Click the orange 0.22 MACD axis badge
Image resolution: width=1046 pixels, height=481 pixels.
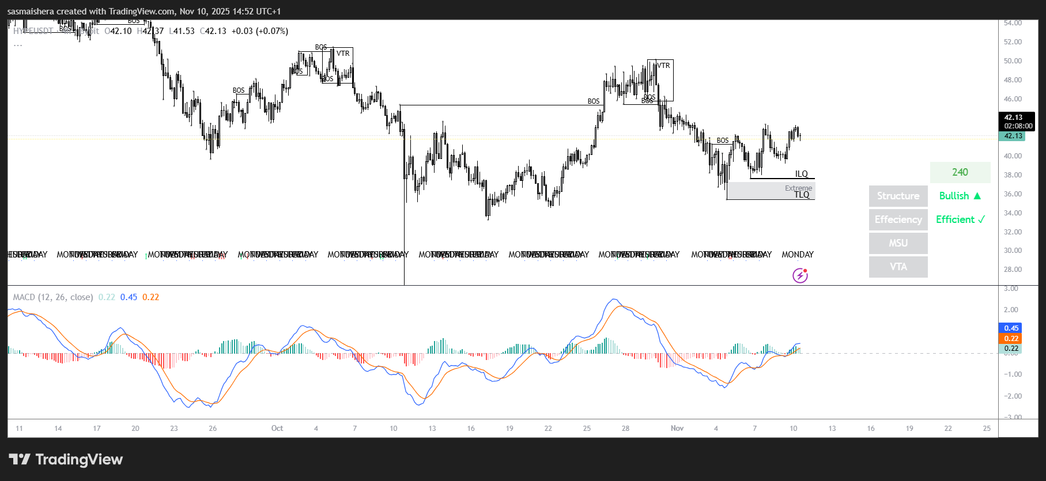click(1011, 339)
